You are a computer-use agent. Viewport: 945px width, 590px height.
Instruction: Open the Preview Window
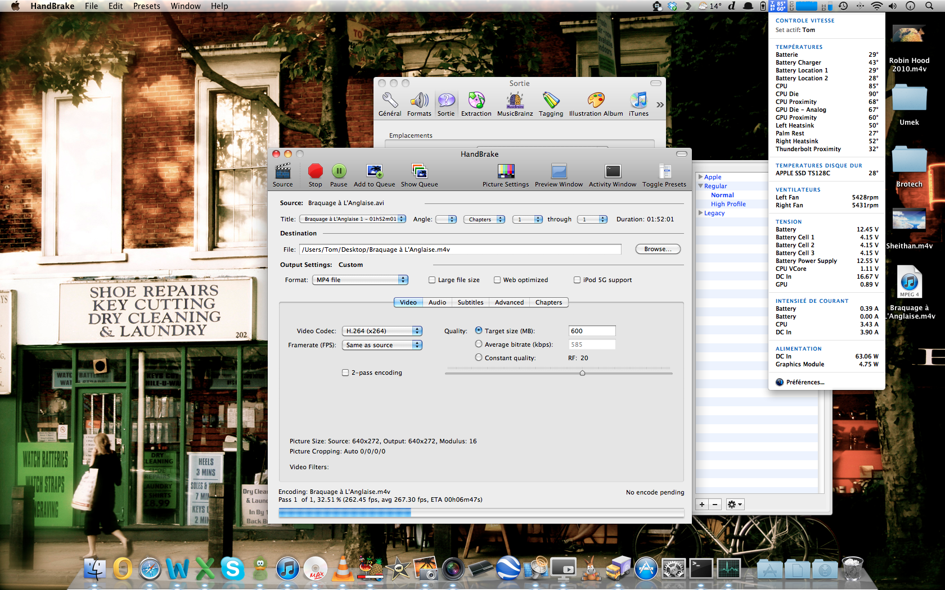click(x=559, y=175)
